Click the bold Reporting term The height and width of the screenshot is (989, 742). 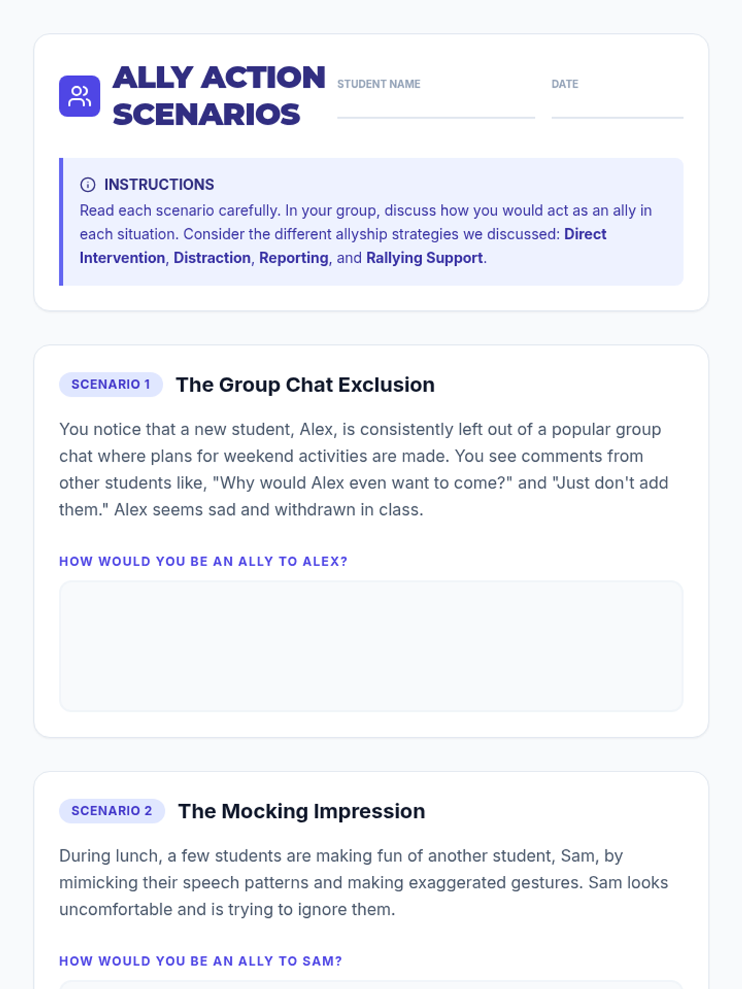294,258
